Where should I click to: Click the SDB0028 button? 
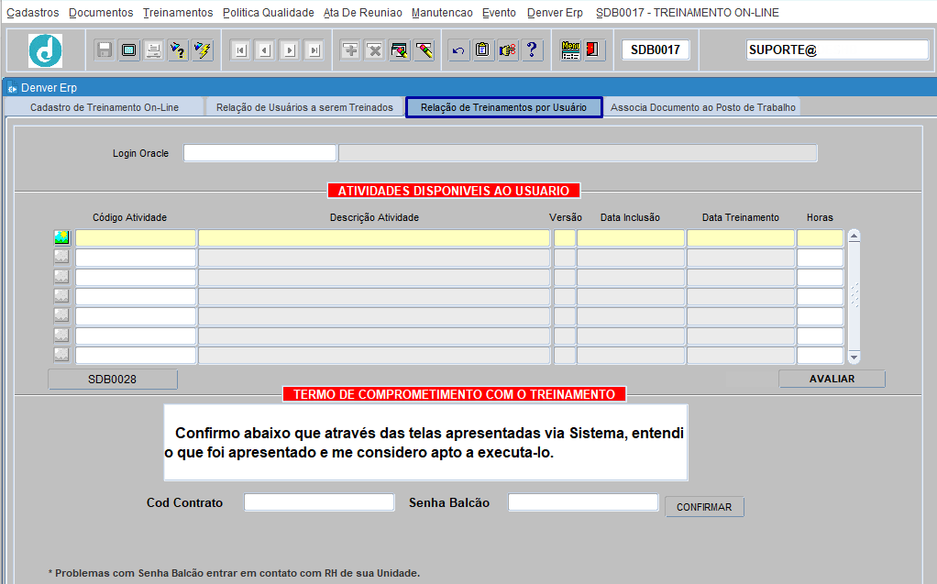113,380
